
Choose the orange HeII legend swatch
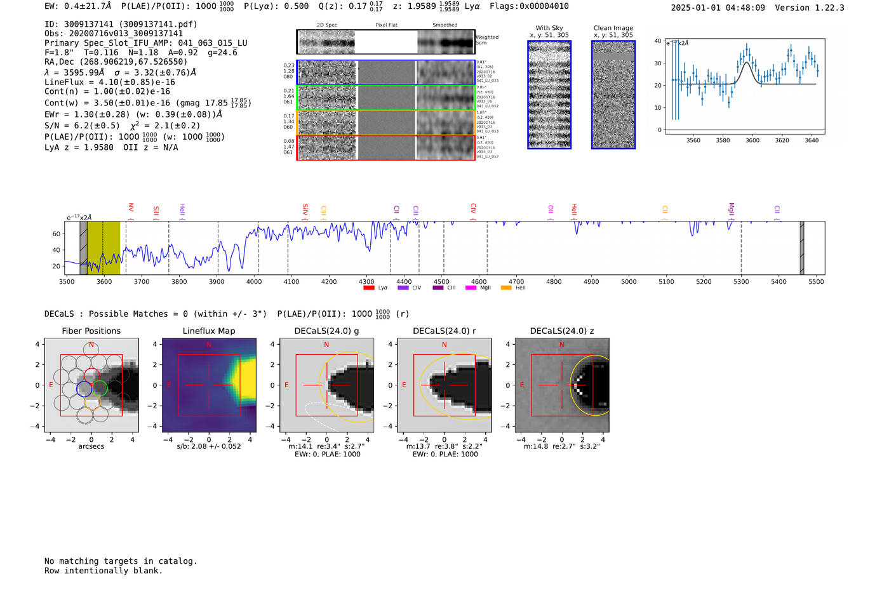coord(506,288)
